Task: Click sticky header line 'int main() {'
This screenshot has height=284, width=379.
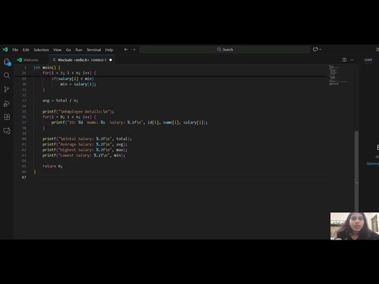Action: 47,67
